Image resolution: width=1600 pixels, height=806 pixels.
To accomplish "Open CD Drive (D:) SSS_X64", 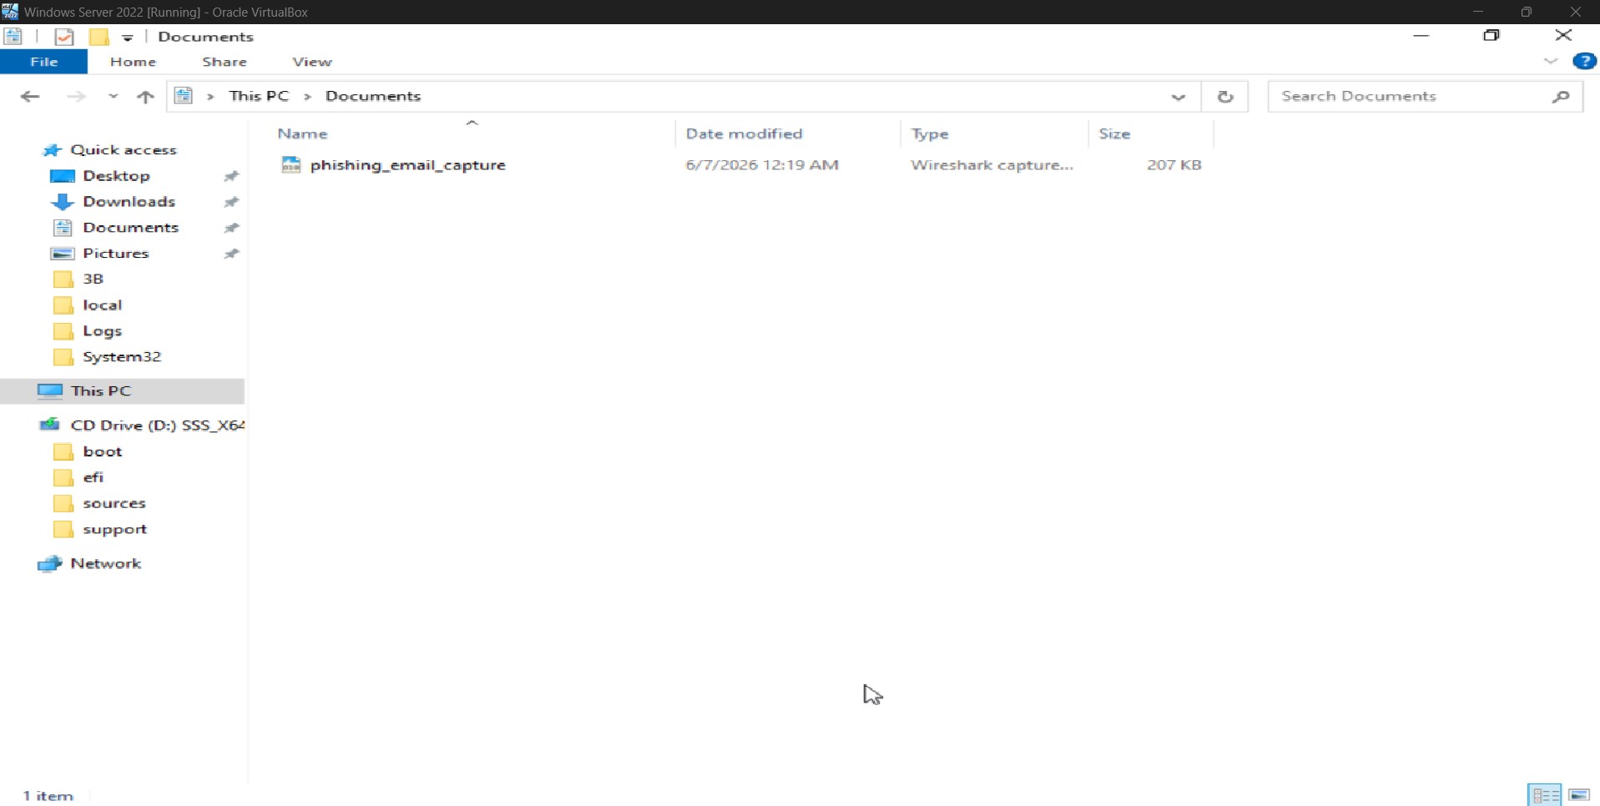I will (x=157, y=426).
